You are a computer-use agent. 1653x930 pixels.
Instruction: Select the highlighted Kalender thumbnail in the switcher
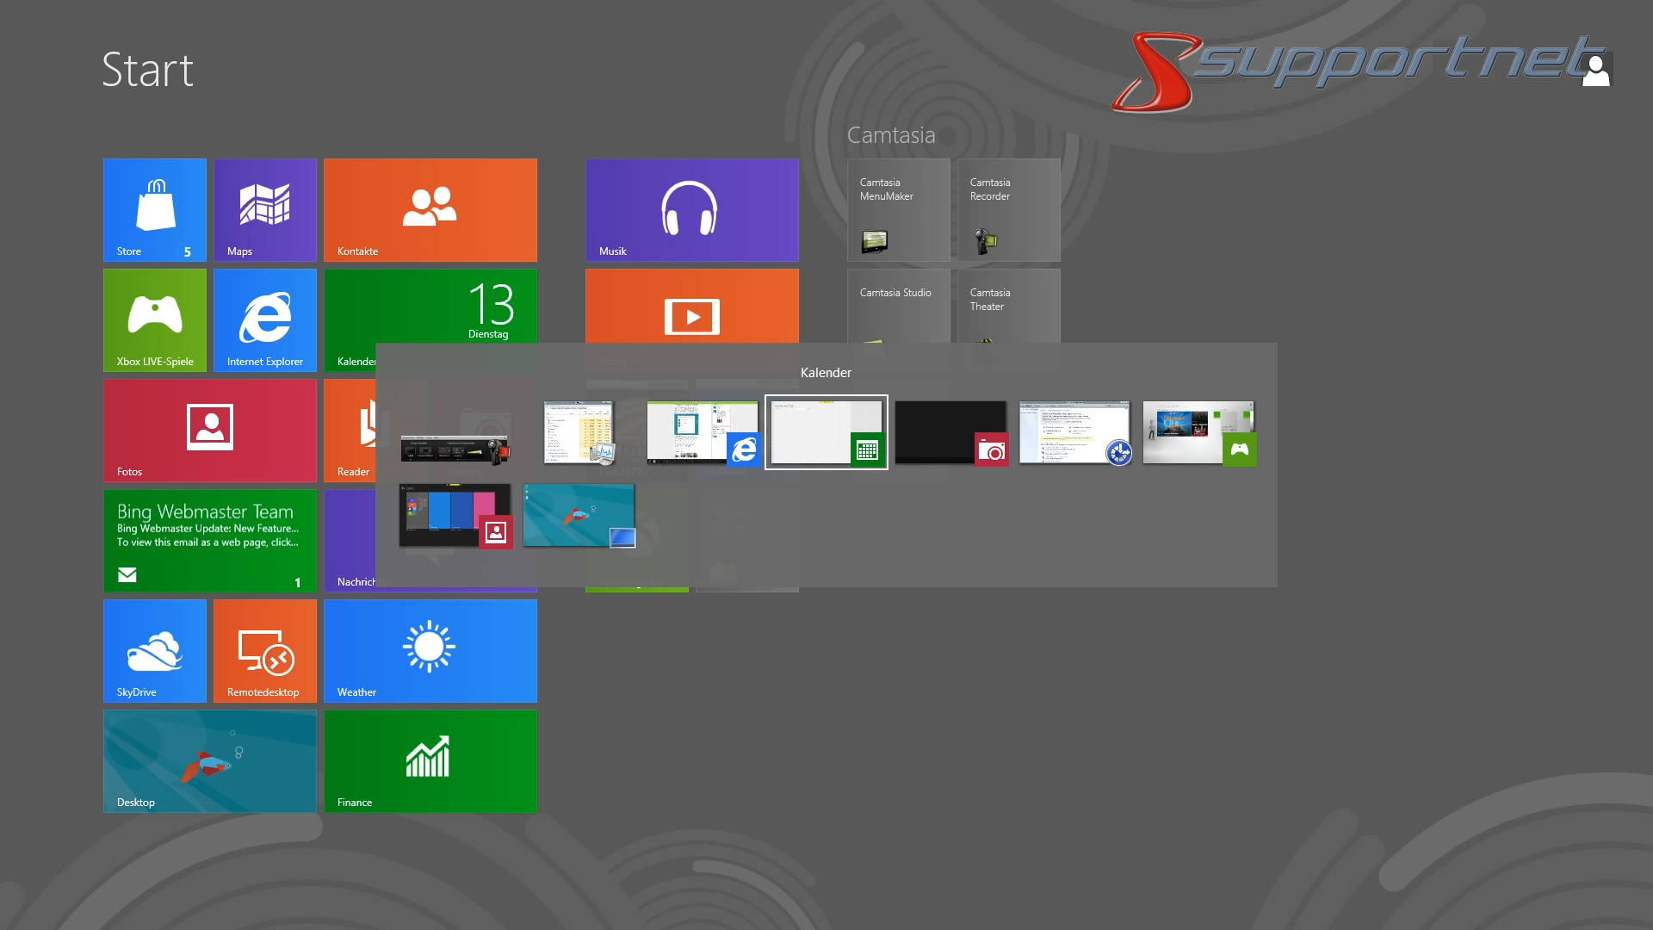826,431
